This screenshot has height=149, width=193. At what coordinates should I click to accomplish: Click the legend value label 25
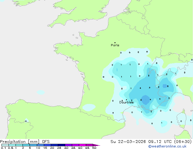(x=59, y=148)
